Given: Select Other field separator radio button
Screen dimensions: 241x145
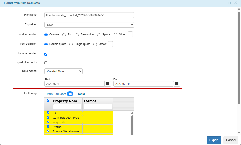Looking at the screenshot, I should tap(115, 35).
